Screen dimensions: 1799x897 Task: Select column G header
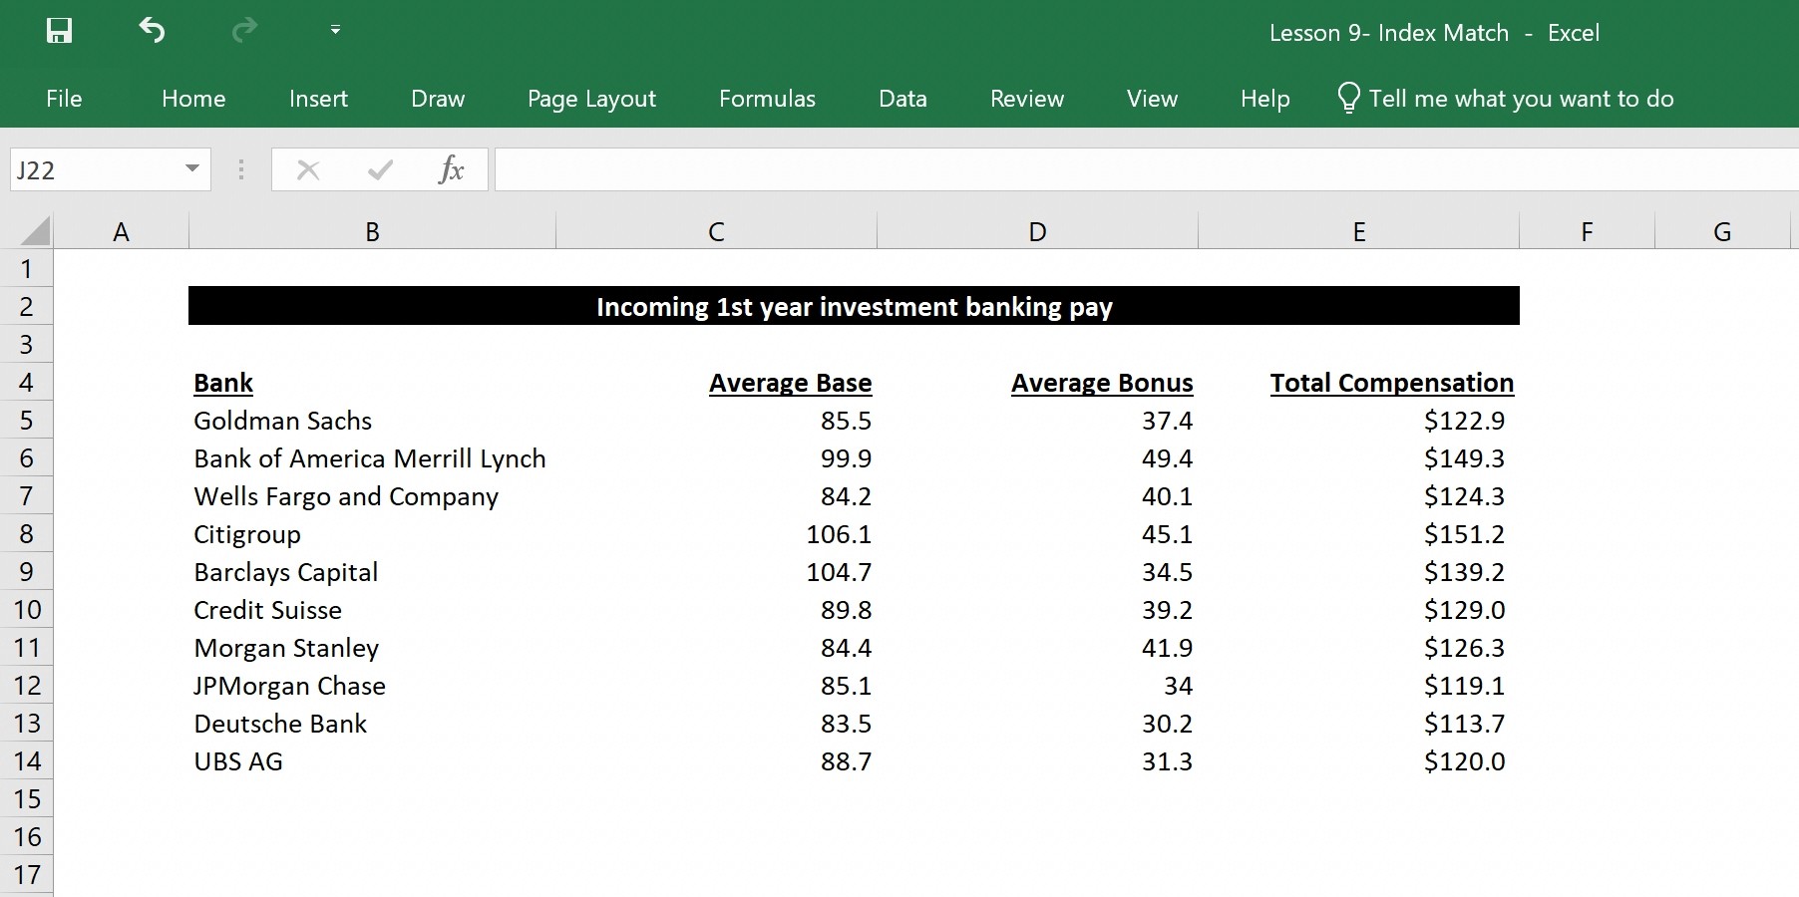(x=1722, y=232)
